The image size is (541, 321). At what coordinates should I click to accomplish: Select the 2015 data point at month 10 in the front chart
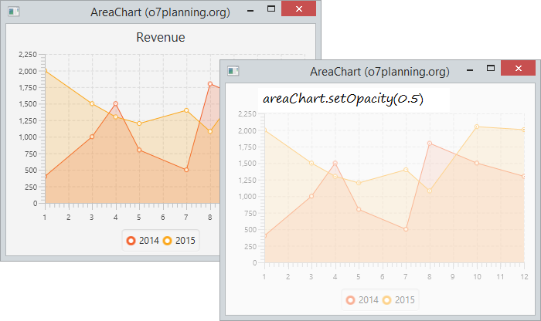click(x=477, y=127)
